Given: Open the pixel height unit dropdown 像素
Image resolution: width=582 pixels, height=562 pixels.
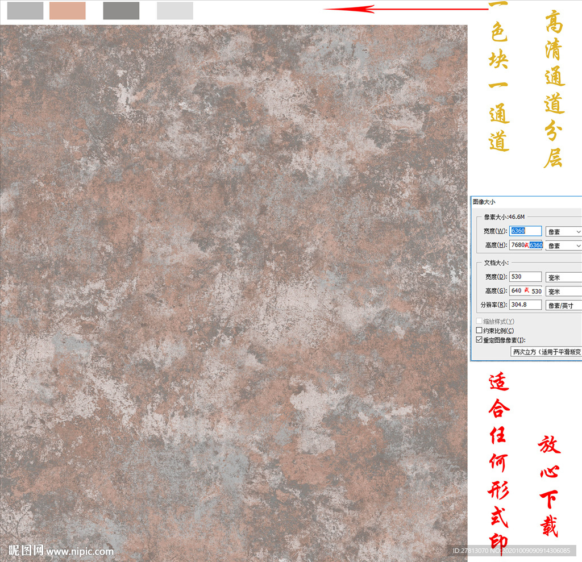Looking at the screenshot, I should [563, 245].
